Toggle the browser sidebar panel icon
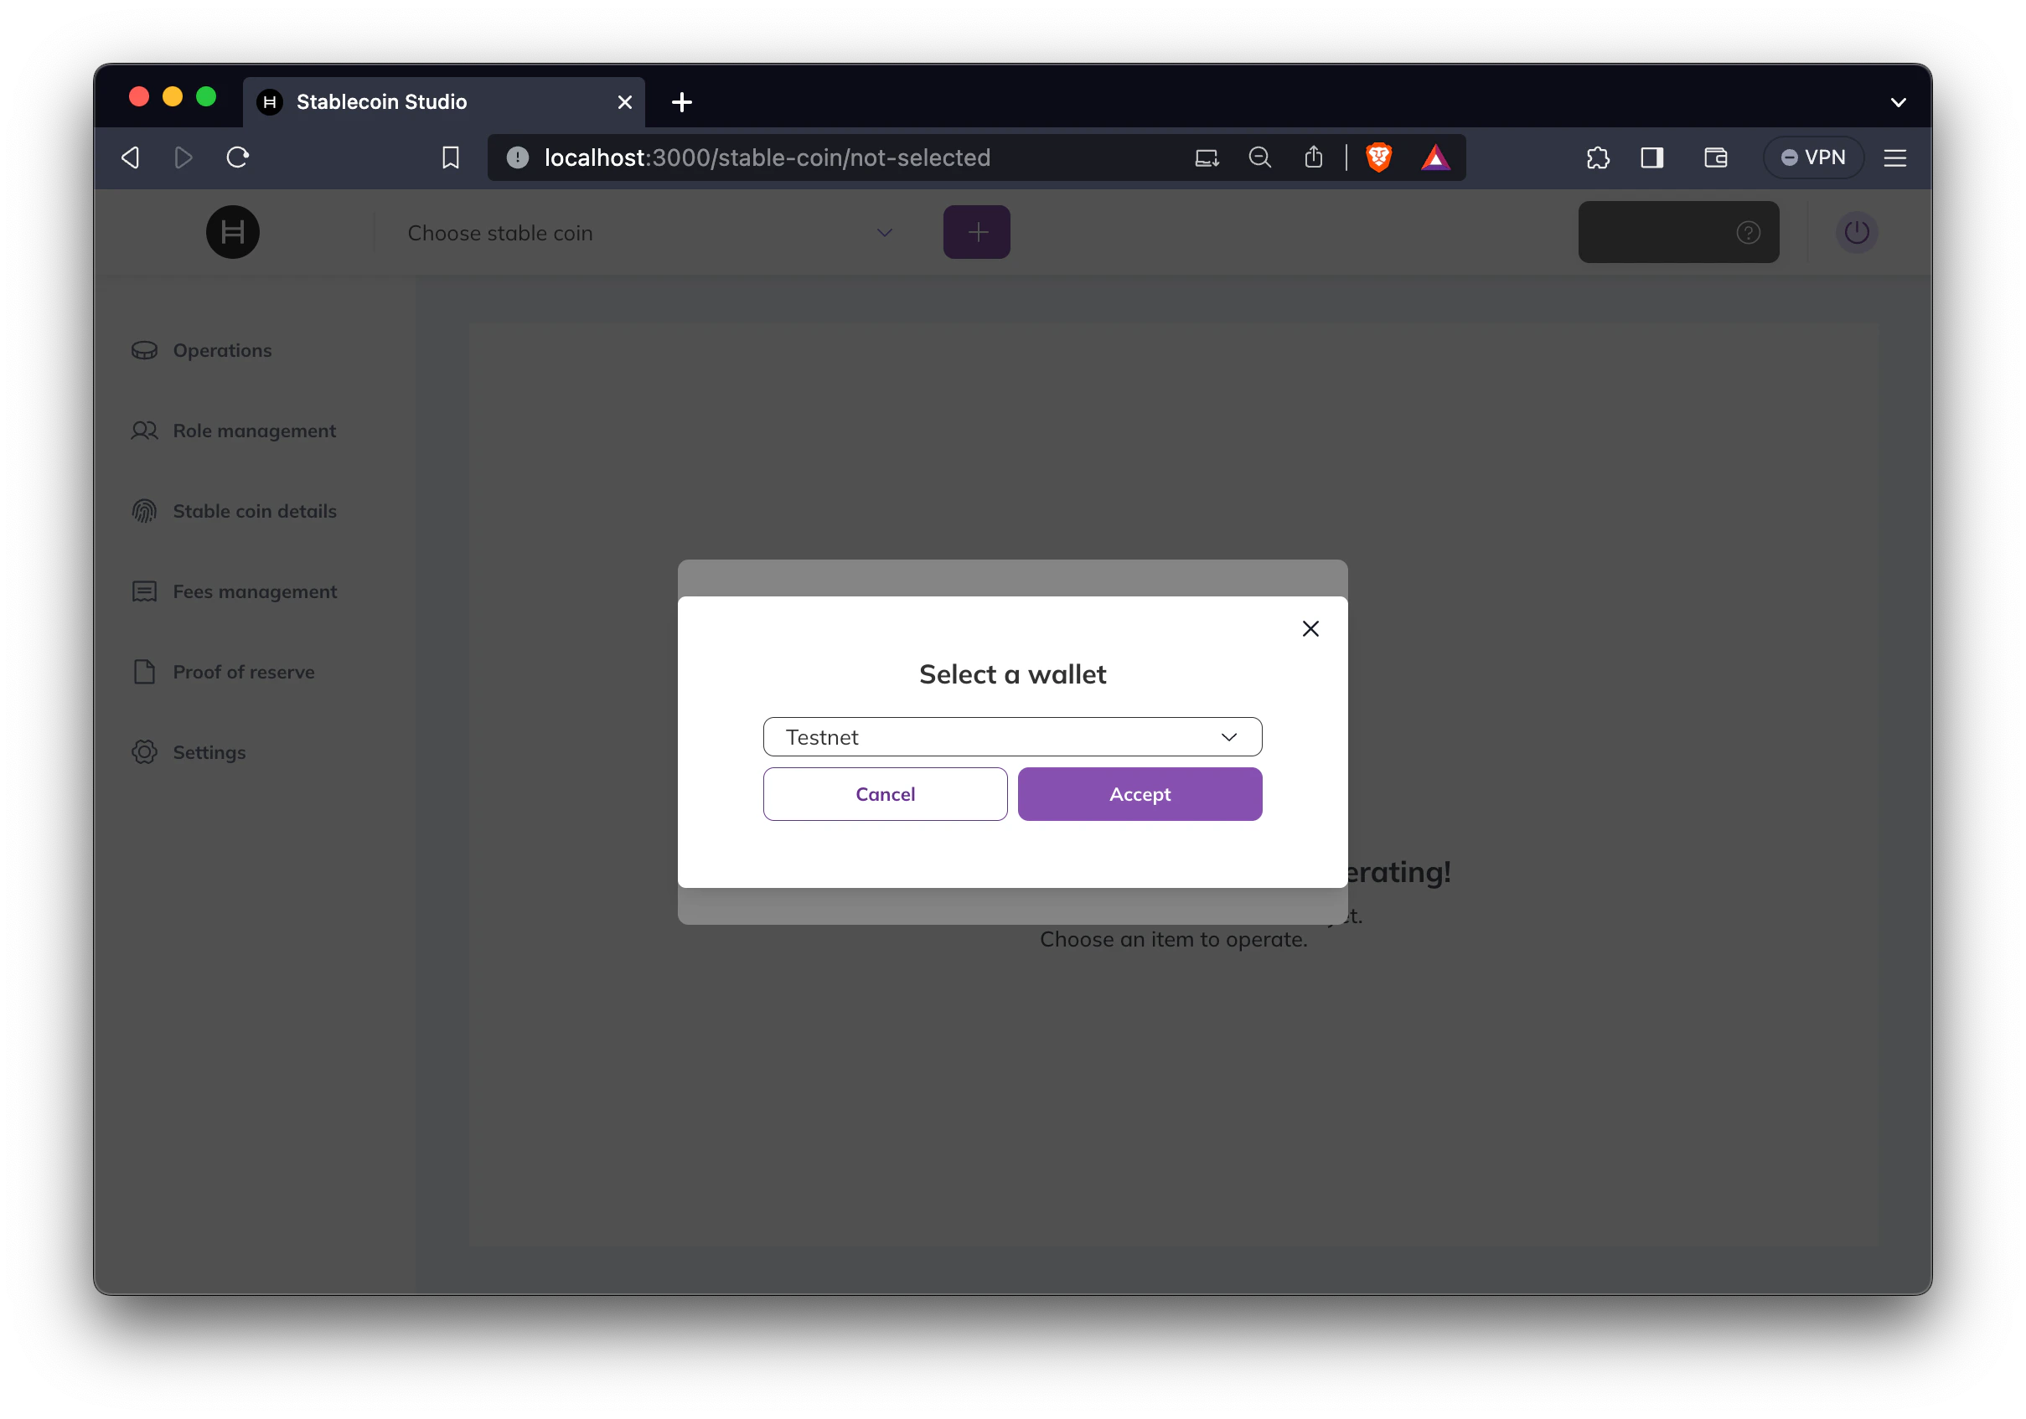2026x1419 pixels. pyautogui.click(x=1651, y=157)
